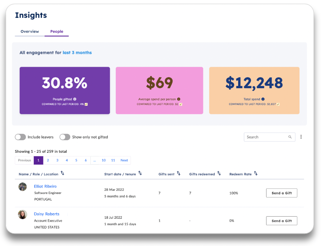Click the 5 months and 6 days tenure
The width and height of the screenshot is (321, 246).
(120, 196)
